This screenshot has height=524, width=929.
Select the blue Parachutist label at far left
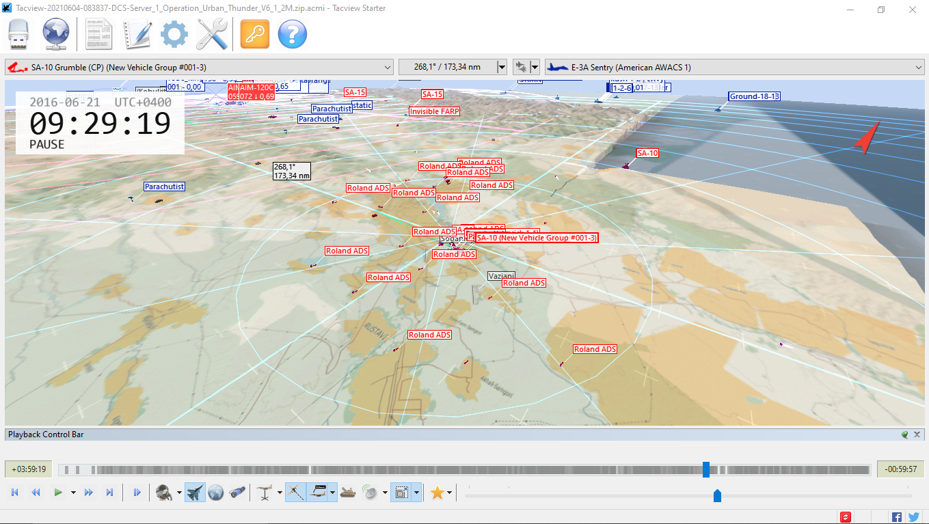pos(165,187)
